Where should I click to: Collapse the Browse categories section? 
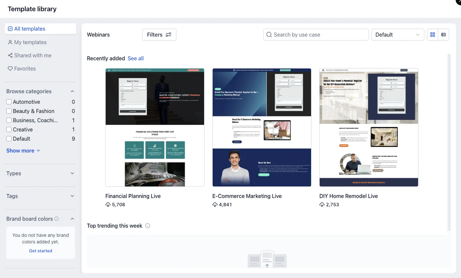(x=72, y=91)
